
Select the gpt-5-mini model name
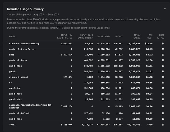click(x=15, y=100)
